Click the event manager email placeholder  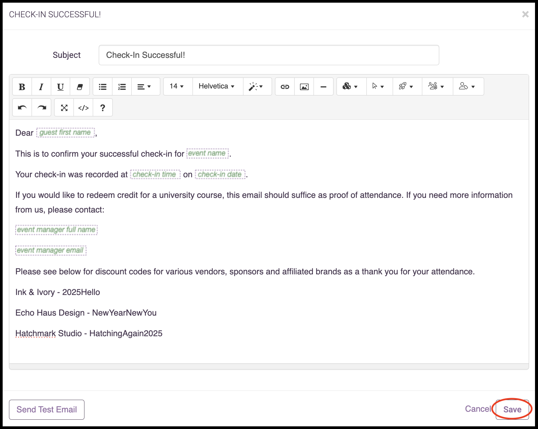[x=51, y=250]
